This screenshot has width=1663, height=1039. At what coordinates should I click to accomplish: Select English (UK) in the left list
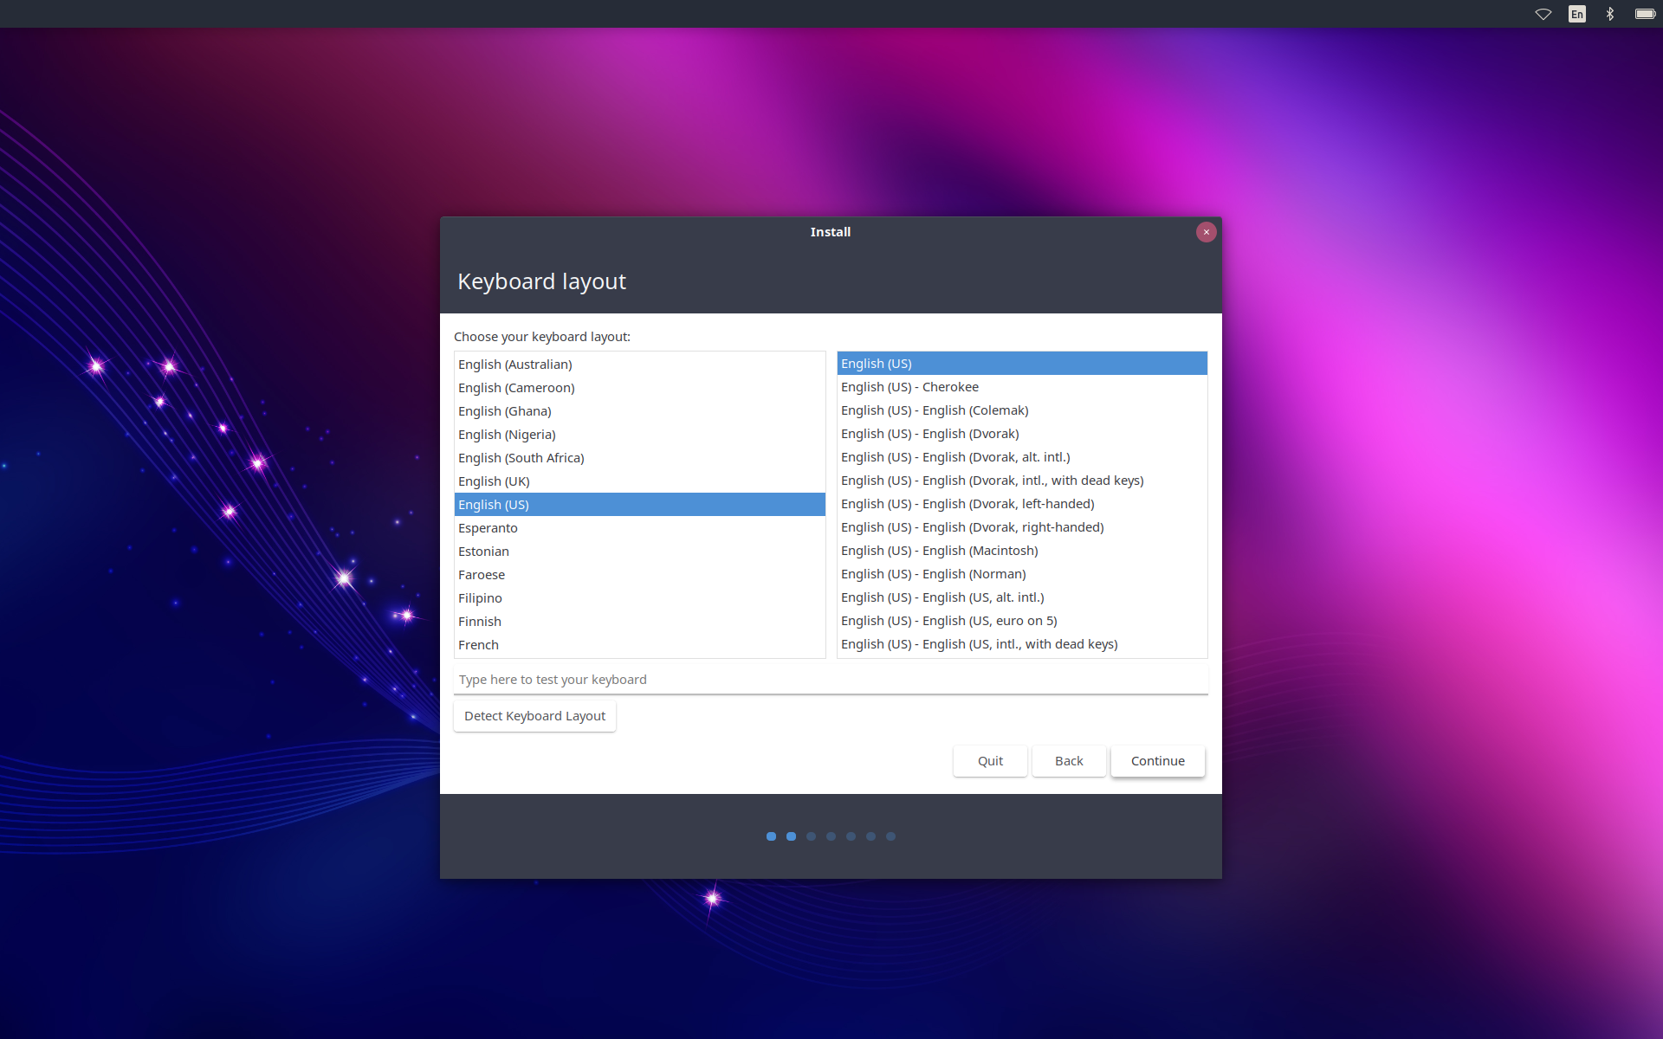point(494,481)
